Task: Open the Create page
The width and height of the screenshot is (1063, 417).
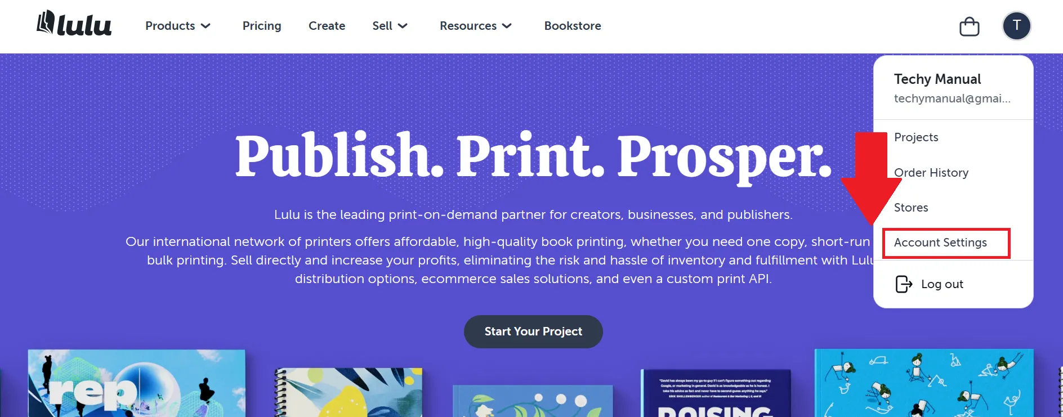Action: [327, 26]
